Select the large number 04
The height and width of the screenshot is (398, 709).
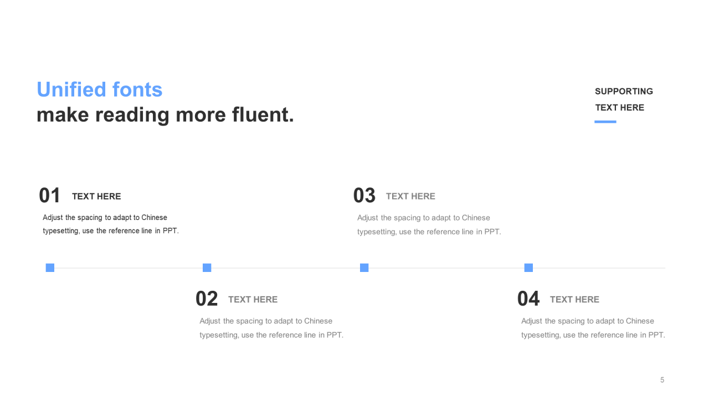tap(528, 299)
